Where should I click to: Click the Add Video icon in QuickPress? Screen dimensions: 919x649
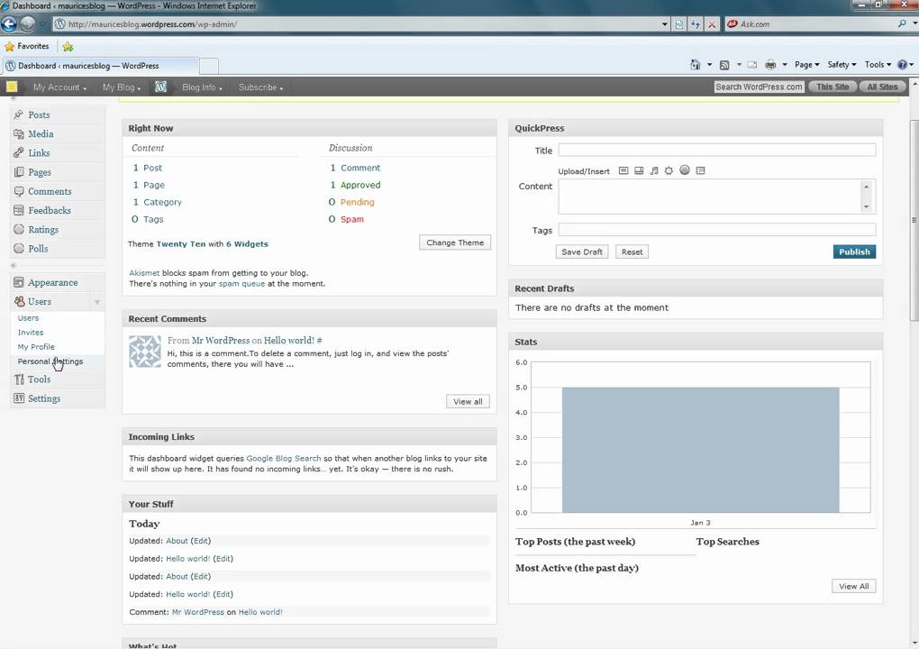click(x=639, y=170)
